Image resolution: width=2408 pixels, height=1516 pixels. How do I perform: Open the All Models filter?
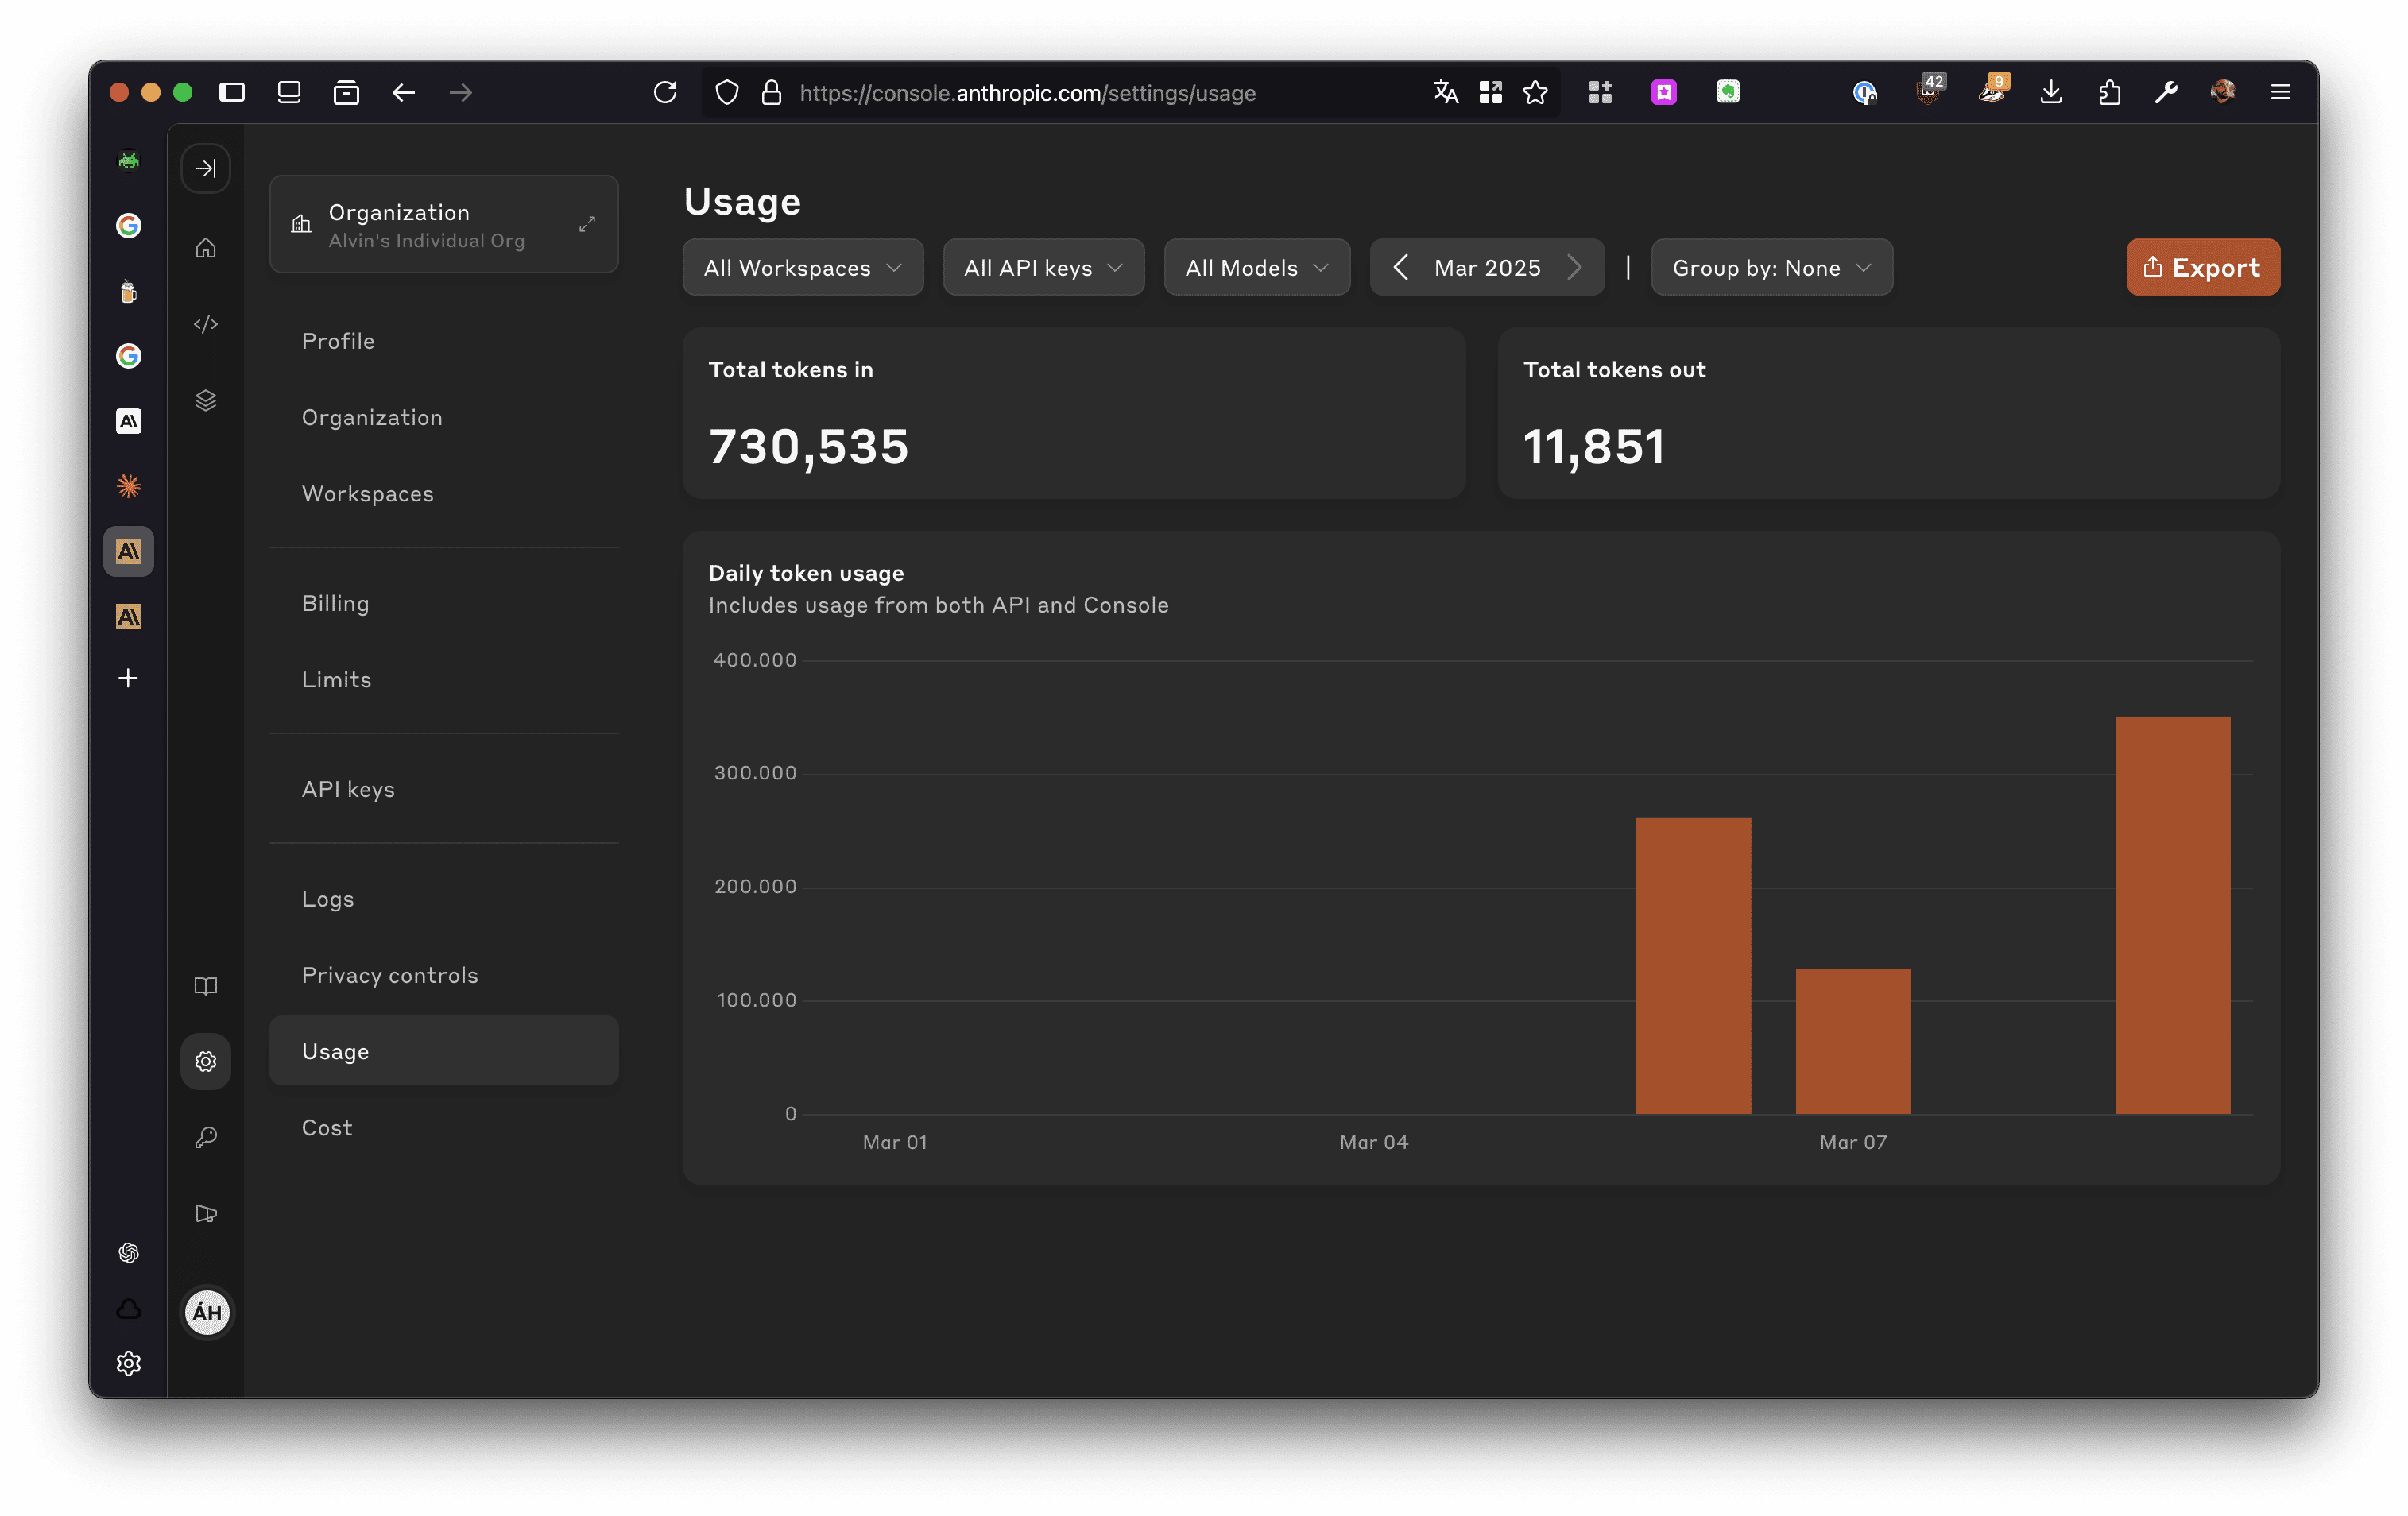(1256, 267)
